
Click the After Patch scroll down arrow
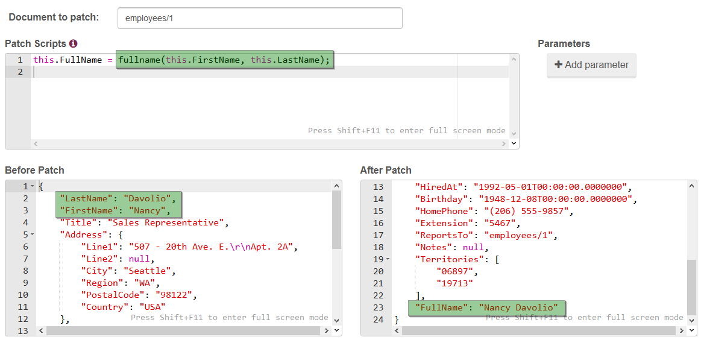coord(691,320)
